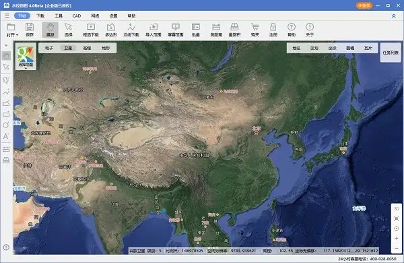This screenshot has height=263, width=404.
Task: Open the 关于 about icon
Action: [310, 30]
